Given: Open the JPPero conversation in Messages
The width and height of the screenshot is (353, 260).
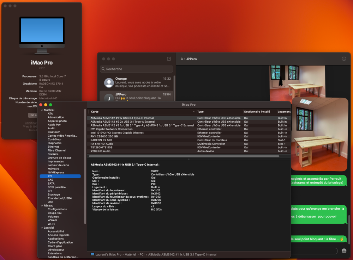Looking at the screenshot, I should click(136, 96).
